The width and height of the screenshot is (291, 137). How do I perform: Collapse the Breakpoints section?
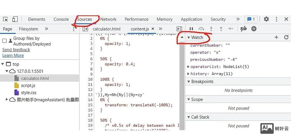(189, 82)
